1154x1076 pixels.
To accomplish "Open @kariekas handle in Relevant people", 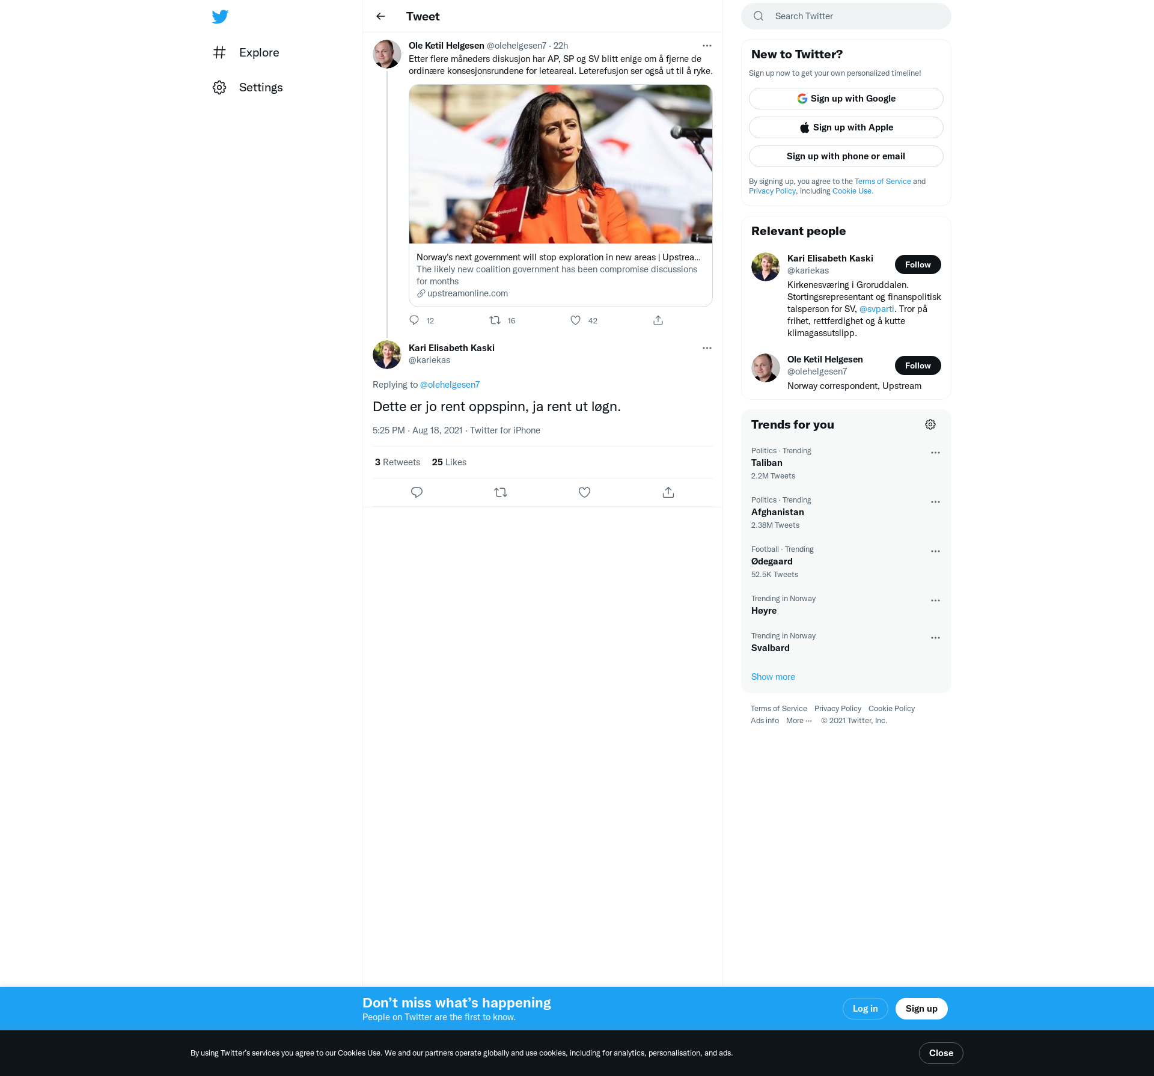I will (x=808, y=271).
